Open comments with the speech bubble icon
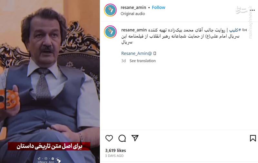This screenshot has width=258, height=163. click(122, 138)
